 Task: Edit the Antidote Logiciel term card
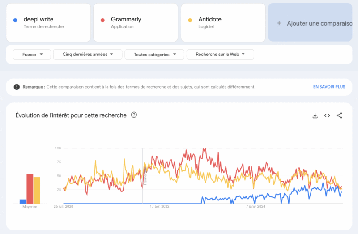pyautogui.click(x=223, y=22)
